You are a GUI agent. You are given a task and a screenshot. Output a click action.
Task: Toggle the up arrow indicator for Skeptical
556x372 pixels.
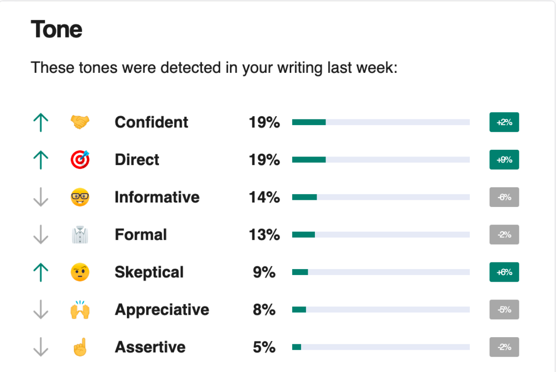click(41, 272)
